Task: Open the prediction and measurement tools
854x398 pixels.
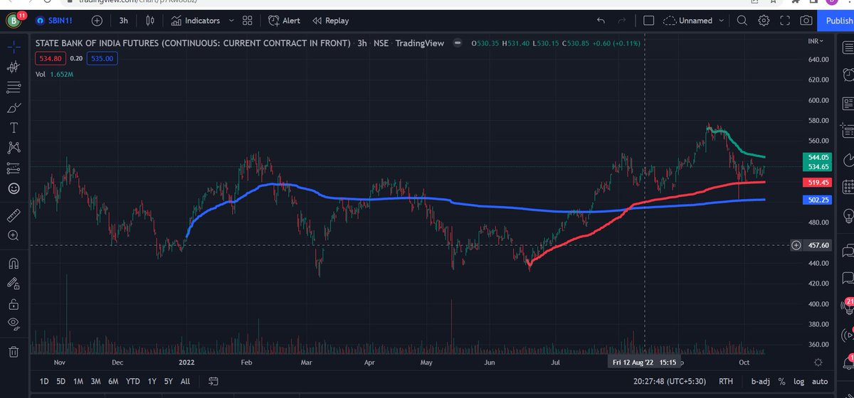Action: click(x=14, y=168)
